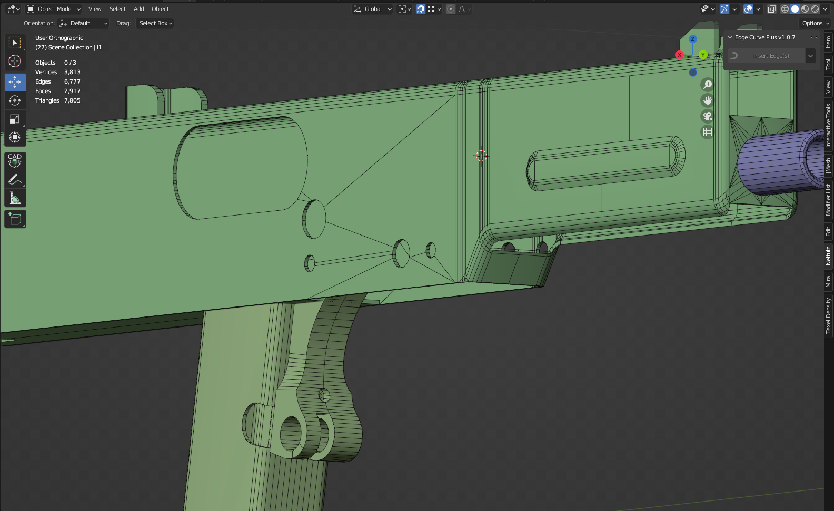Select the Rotate tool in the toolbar

tap(15, 100)
